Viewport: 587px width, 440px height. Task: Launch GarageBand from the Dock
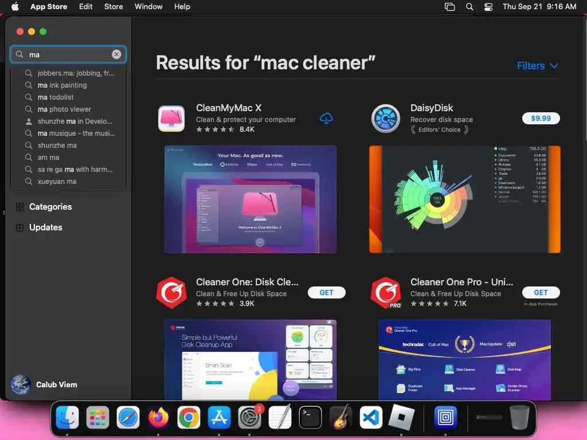[341, 417]
